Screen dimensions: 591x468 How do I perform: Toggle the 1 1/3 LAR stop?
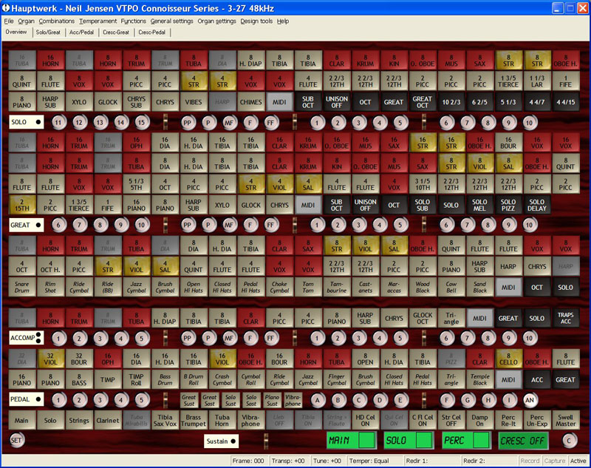click(x=537, y=81)
